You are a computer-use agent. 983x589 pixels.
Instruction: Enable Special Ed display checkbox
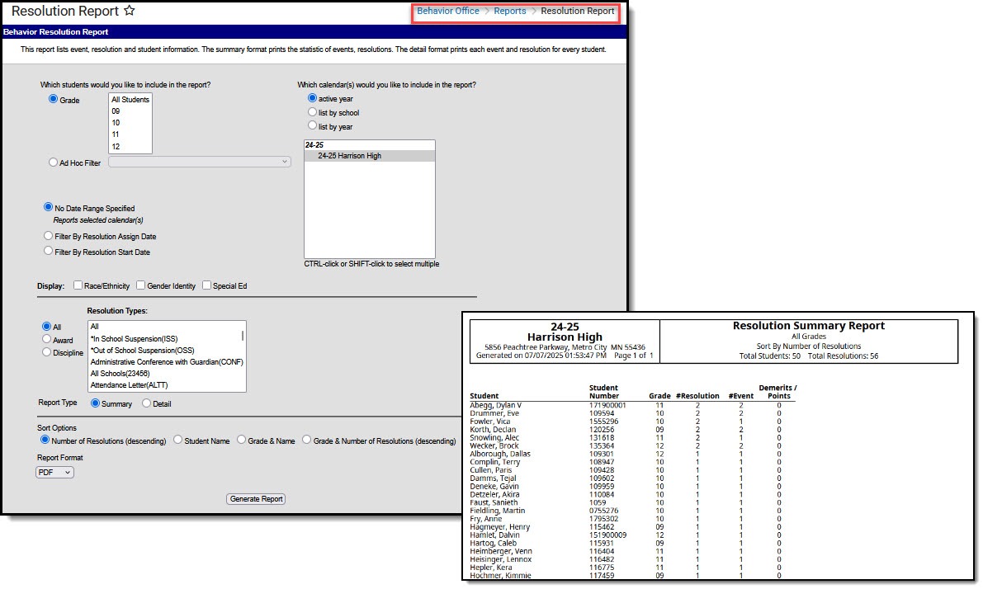tap(207, 285)
